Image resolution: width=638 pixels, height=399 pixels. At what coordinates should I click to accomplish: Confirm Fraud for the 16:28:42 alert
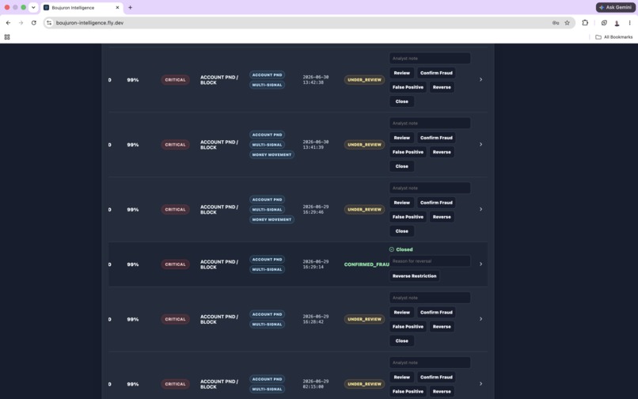coord(436,312)
